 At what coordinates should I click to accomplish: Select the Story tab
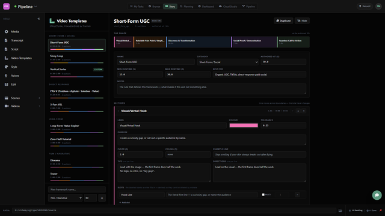point(170,7)
